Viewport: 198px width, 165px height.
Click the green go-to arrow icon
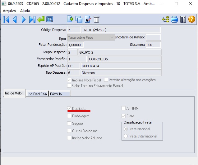click(41, 20)
